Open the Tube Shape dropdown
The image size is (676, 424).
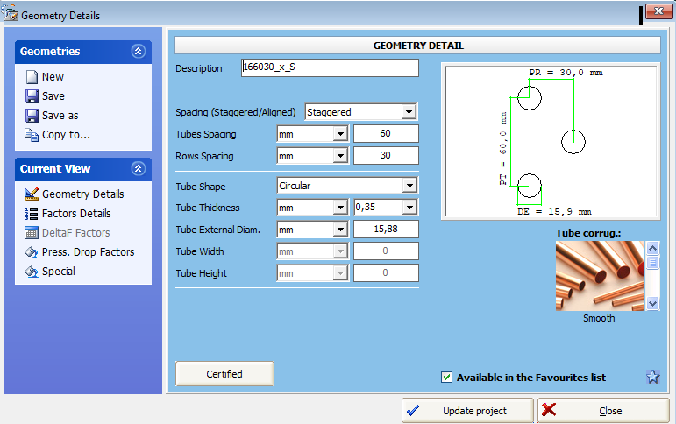(409, 186)
